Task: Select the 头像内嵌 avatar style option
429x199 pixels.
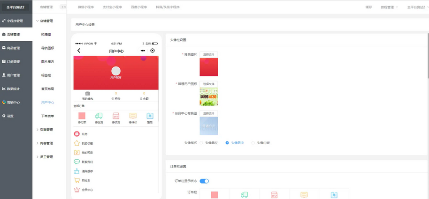Action: [x=253, y=143]
